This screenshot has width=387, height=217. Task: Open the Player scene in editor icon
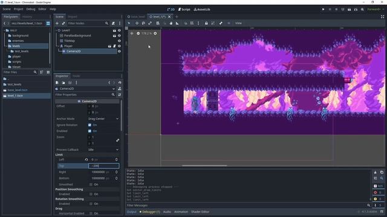tap(109, 46)
